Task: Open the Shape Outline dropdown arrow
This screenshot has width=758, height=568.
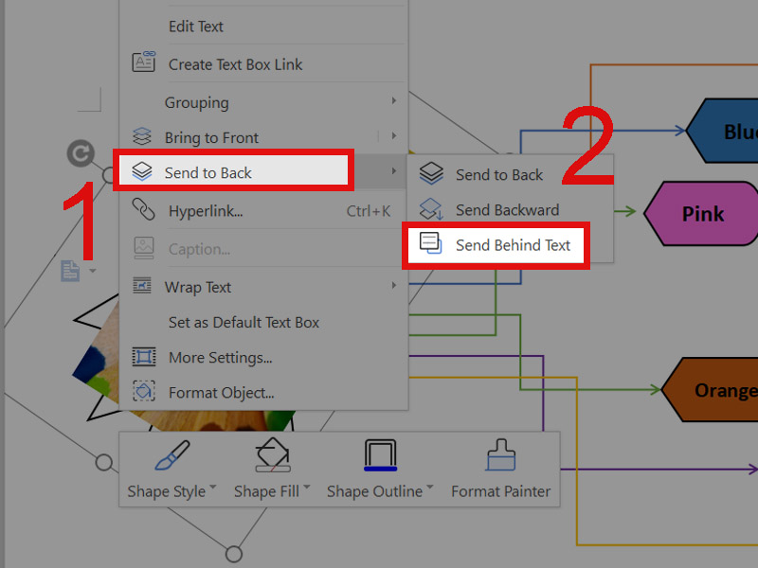Action: pos(430,489)
